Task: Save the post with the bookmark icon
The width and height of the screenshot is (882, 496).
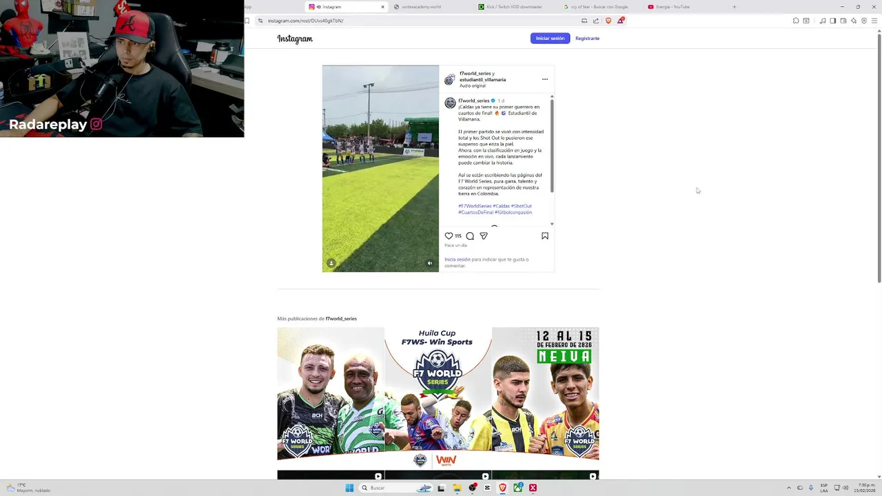Action: [x=545, y=236]
